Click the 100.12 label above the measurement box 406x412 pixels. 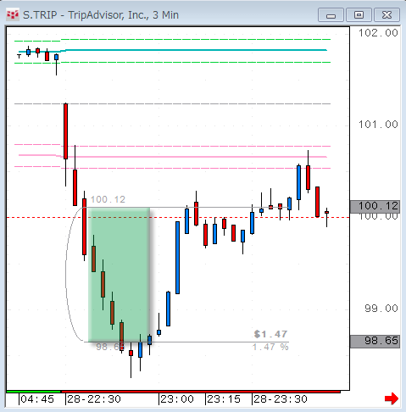coord(108,199)
